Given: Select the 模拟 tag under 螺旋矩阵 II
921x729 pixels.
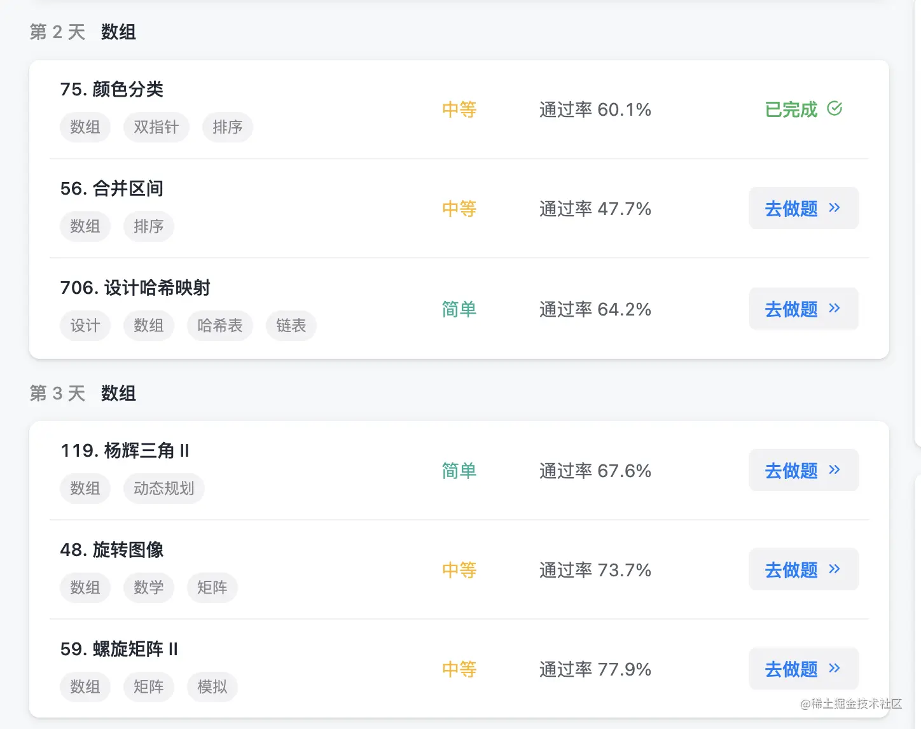Looking at the screenshot, I should tap(212, 687).
